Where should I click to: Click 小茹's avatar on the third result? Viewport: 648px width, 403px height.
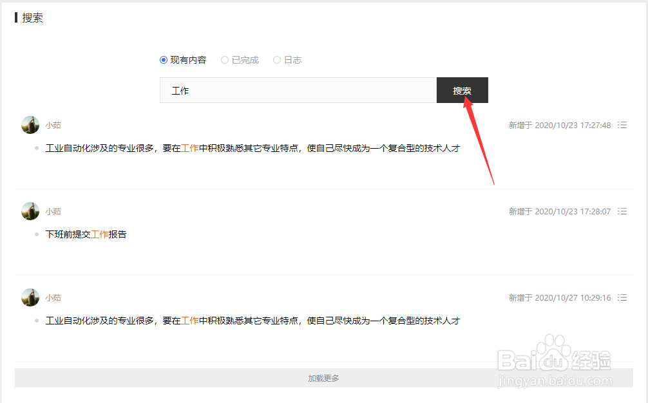(x=30, y=297)
